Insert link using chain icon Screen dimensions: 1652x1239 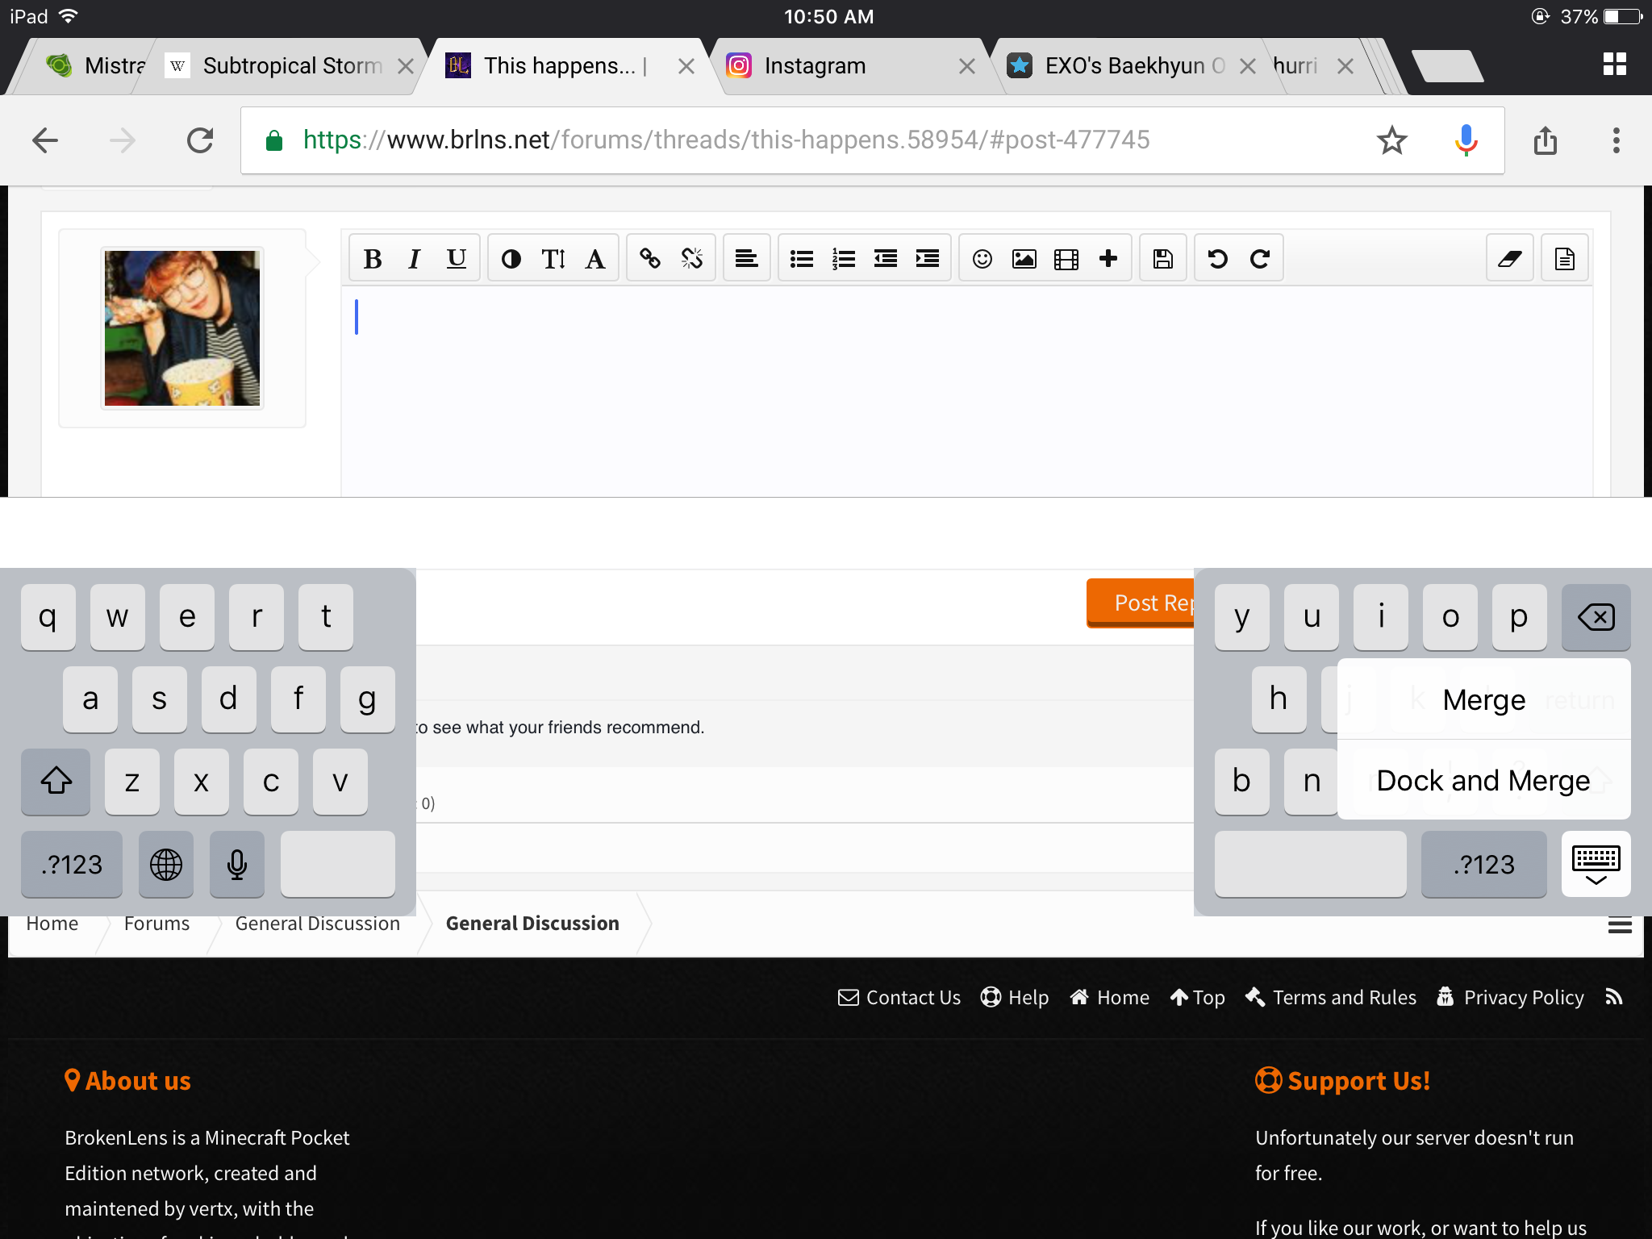pyautogui.click(x=650, y=259)
